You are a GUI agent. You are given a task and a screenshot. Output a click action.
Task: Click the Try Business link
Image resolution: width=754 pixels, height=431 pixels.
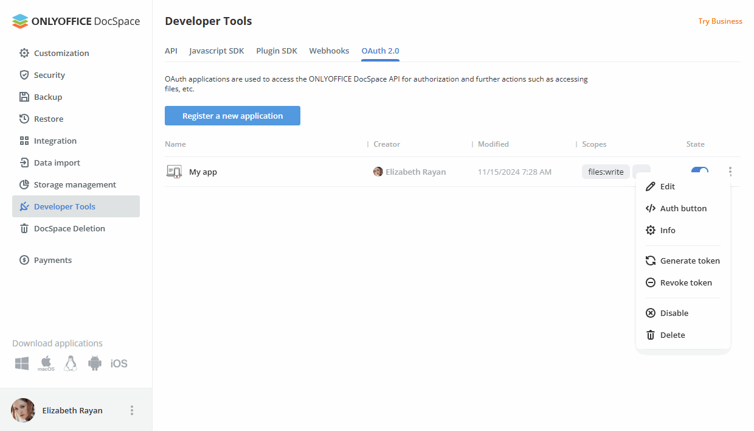click(720, 21)
